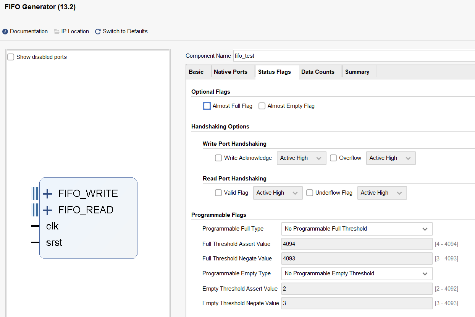Click the Write Port Handshaking heading
Viewport: 475px width, 317px height.
tap(234, 144)
